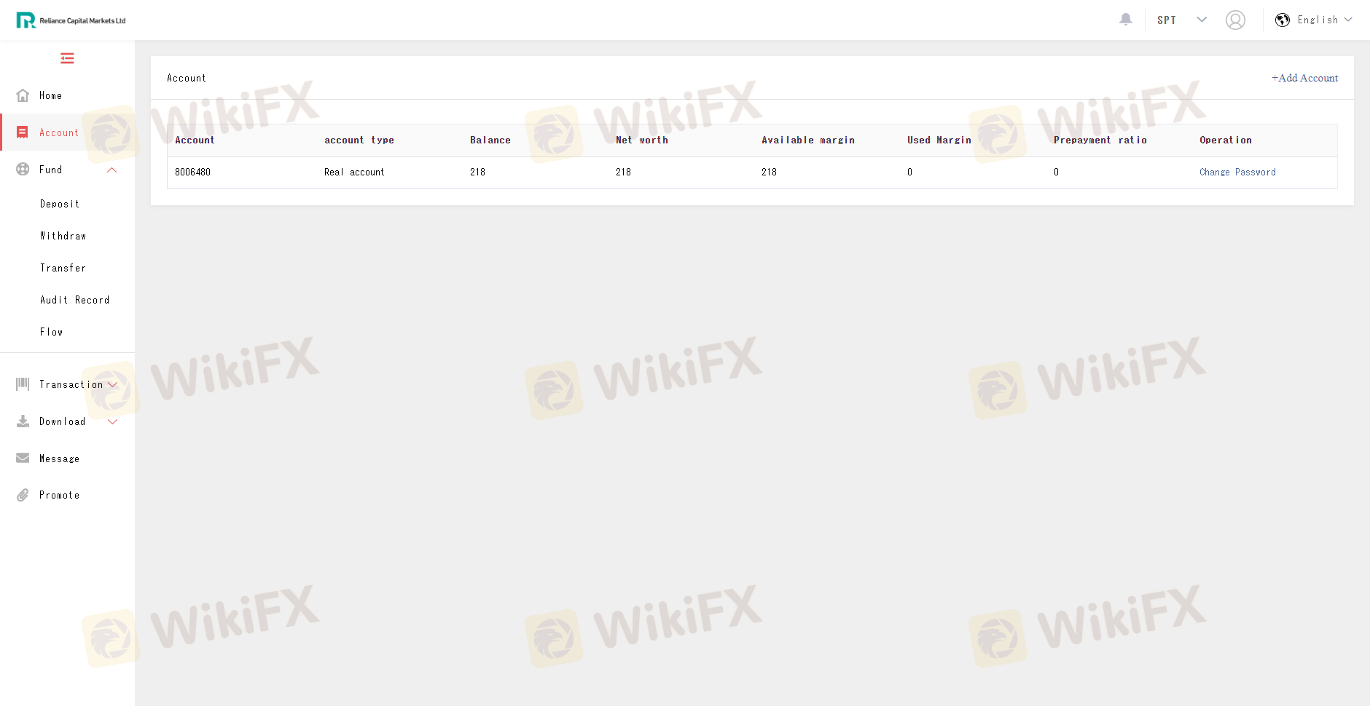This screenshot has width=1370, height=706.
Task: Open the English language dropdown arrow
Action: [x=1348, y=20]
